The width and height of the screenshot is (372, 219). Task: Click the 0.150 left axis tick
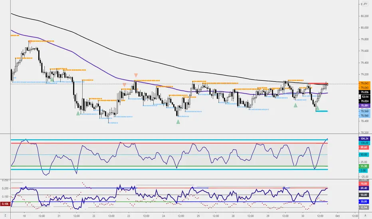coord(5,197)
